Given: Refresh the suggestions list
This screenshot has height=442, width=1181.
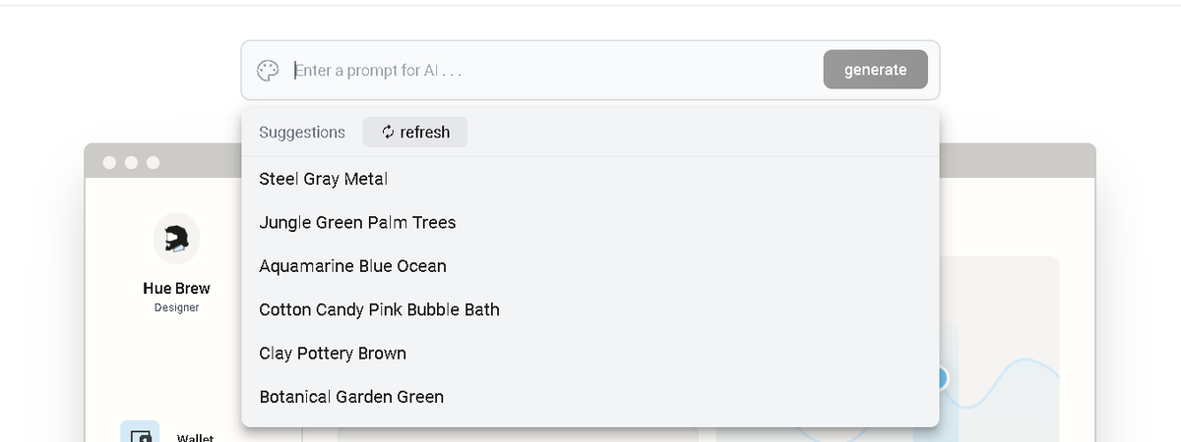Looking at the screenshot, I should point(415,132).
